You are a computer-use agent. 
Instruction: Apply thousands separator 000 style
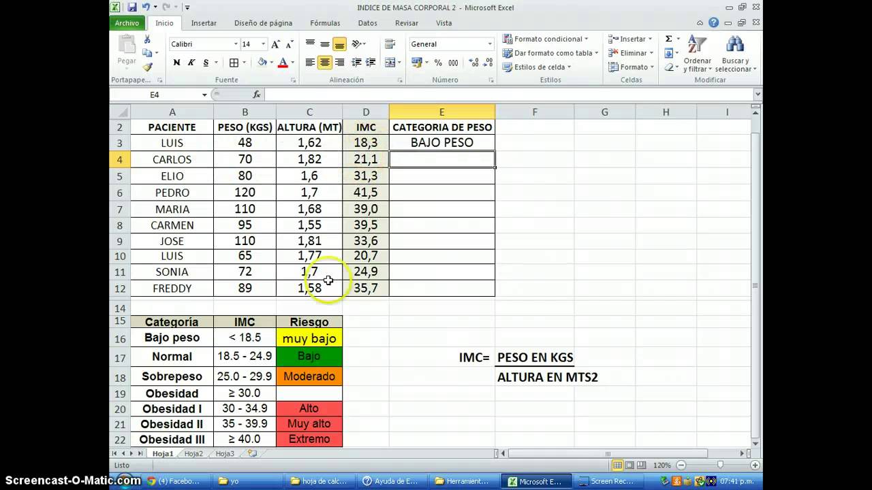(452, 63)
